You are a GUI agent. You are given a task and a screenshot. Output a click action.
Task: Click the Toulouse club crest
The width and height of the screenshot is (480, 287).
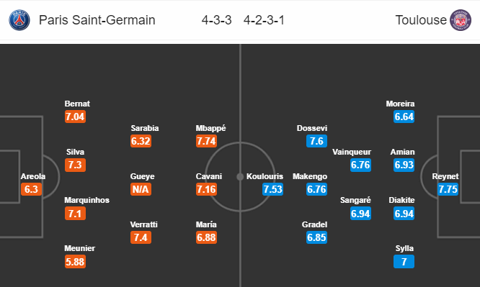click(461, 20)
